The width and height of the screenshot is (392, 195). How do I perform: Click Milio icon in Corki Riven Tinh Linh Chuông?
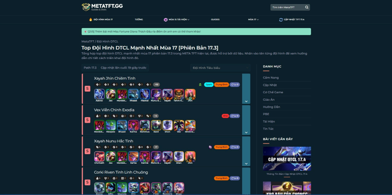point(111,187)
